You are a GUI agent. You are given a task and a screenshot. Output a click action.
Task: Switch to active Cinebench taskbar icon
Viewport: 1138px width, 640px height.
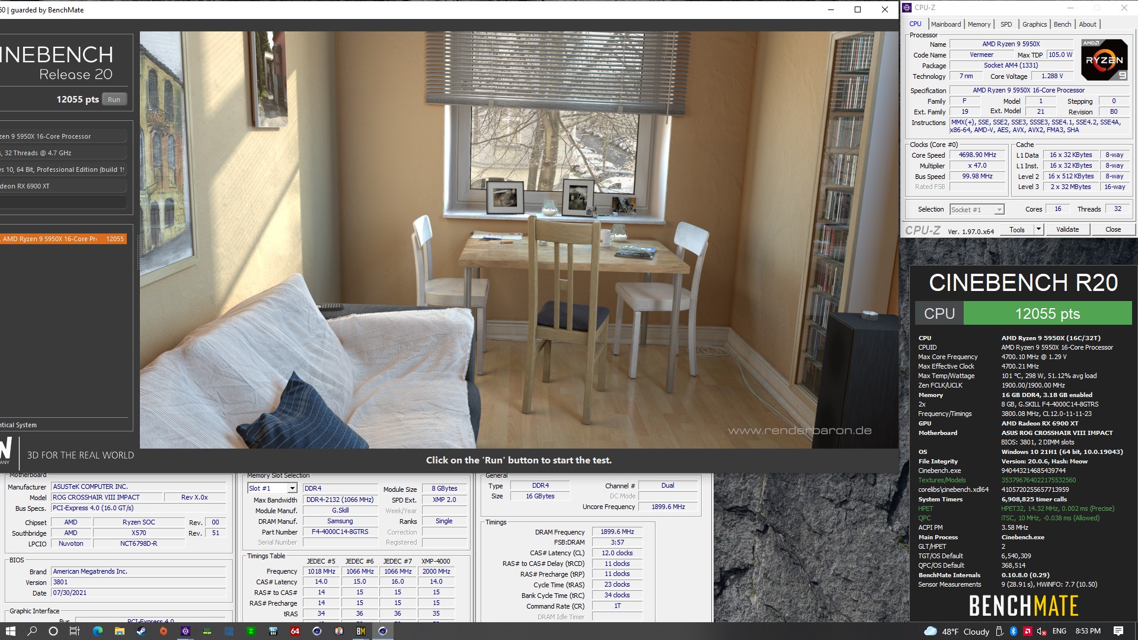[x=382, y=631]
